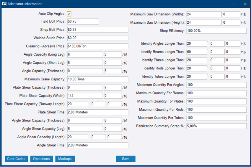Edit the Shop Efficiency field
The height and width of the screenshot is (167, 251).
point(216,31)
